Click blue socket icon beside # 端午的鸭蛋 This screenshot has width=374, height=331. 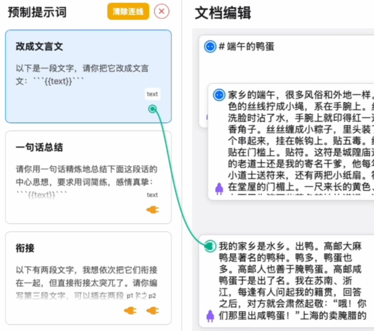coord(210,46)
